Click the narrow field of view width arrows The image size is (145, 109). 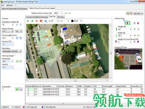point(138,35)
